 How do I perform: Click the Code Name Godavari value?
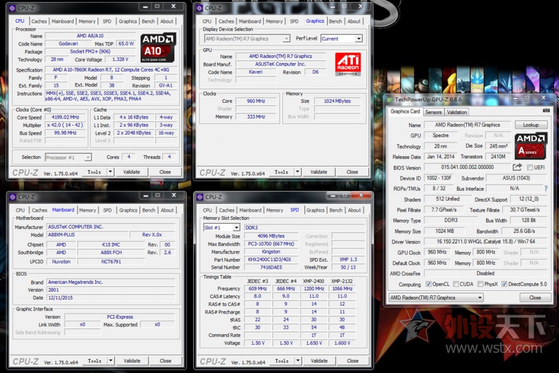click(68, 44)
